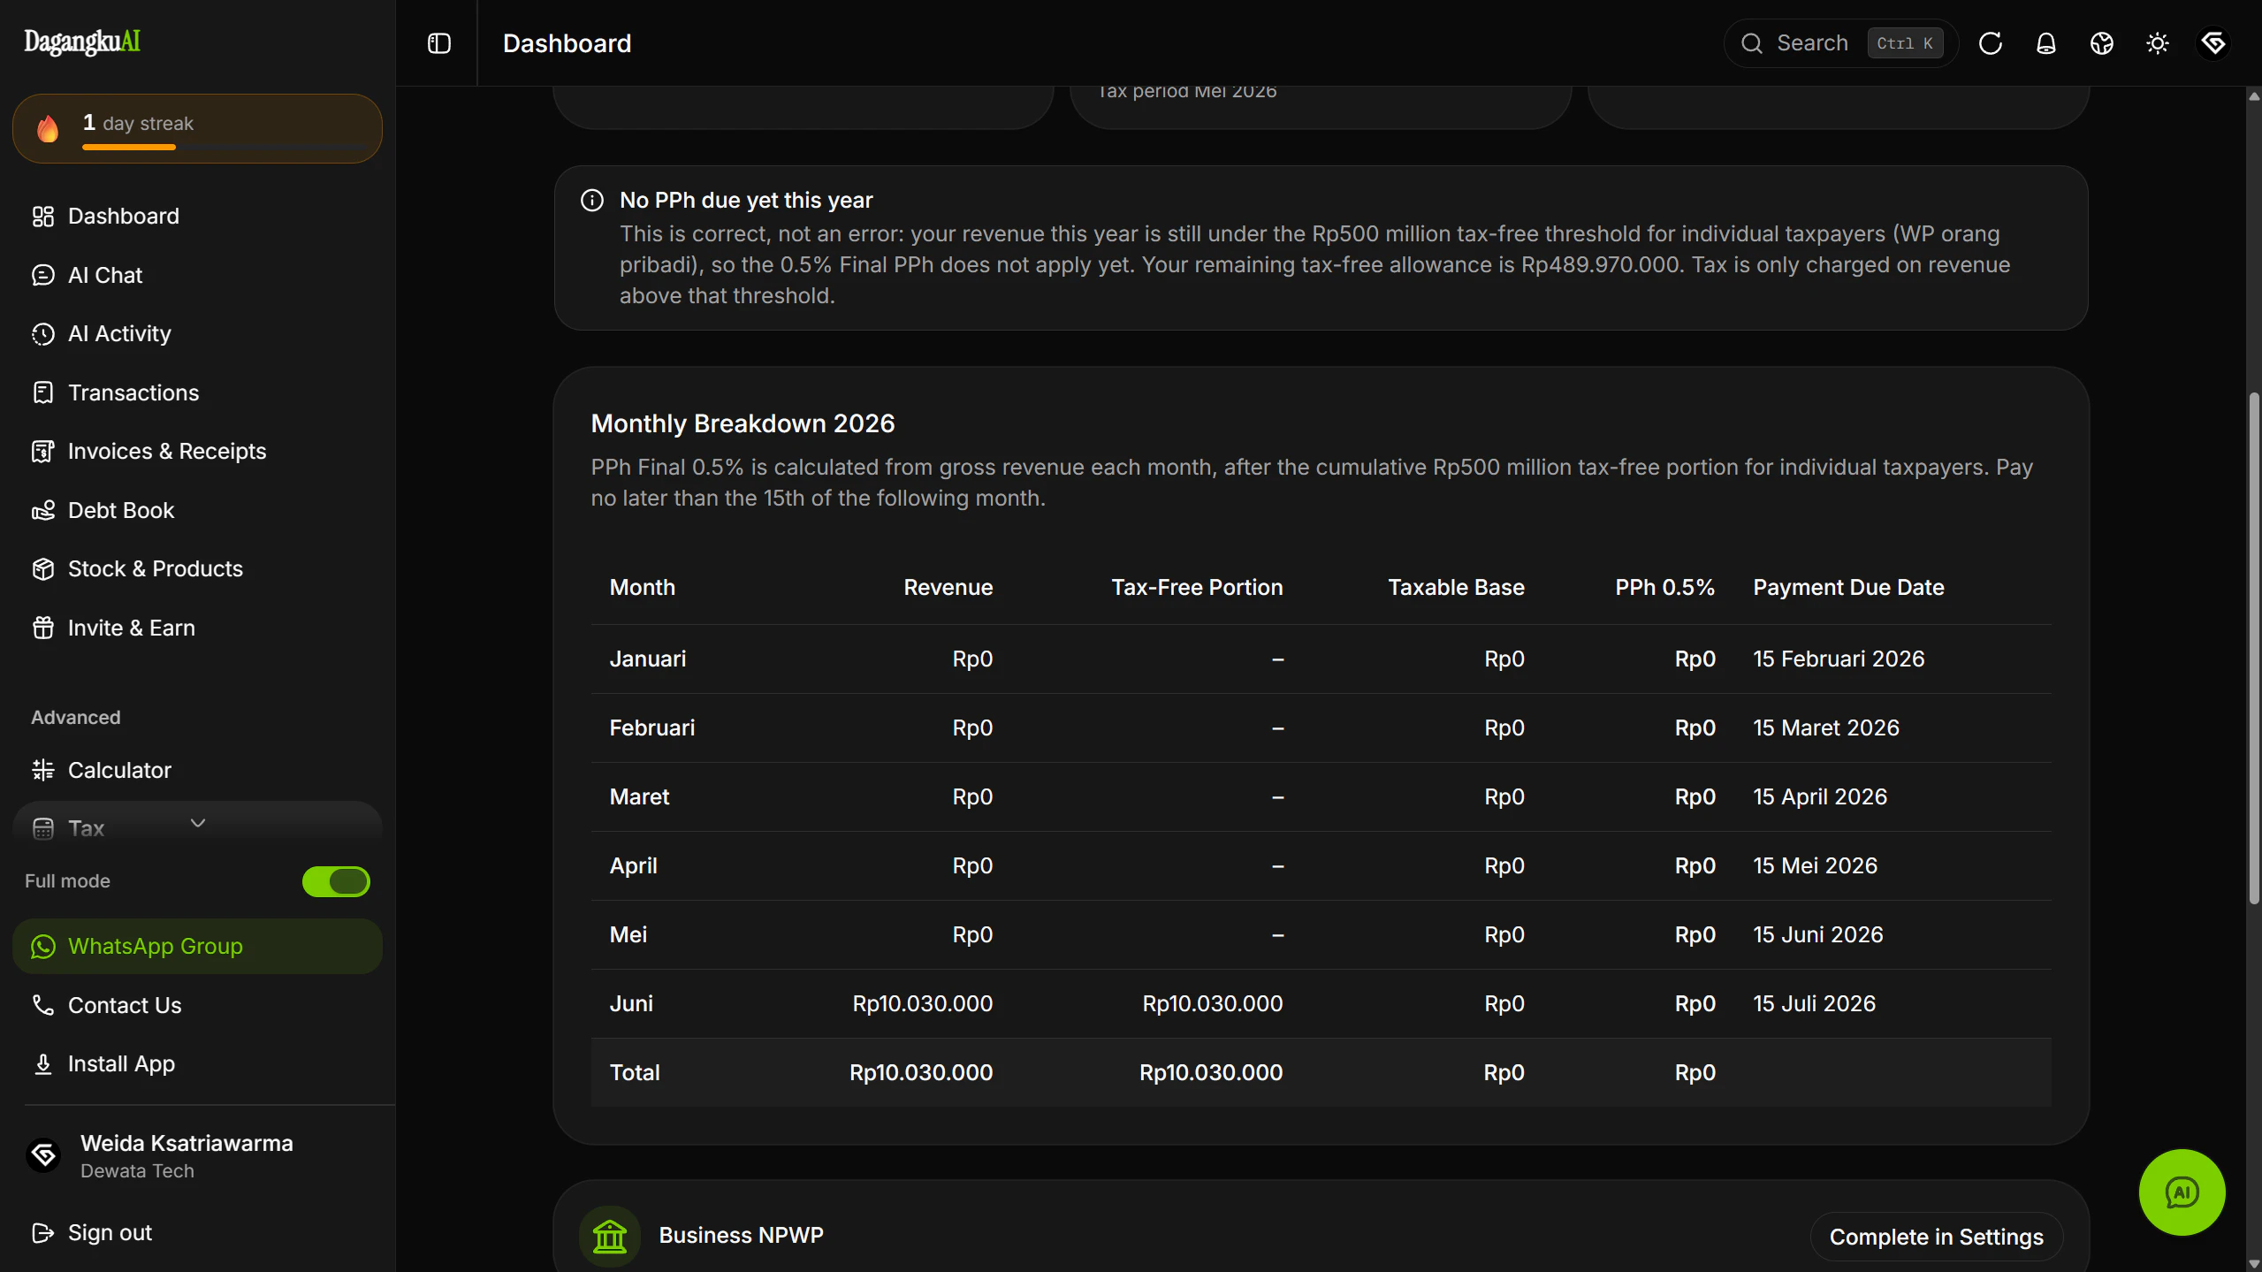Click the AI Activity clock icon
The height and width of the screenshot is (1272, 2262).
[43, 334]
